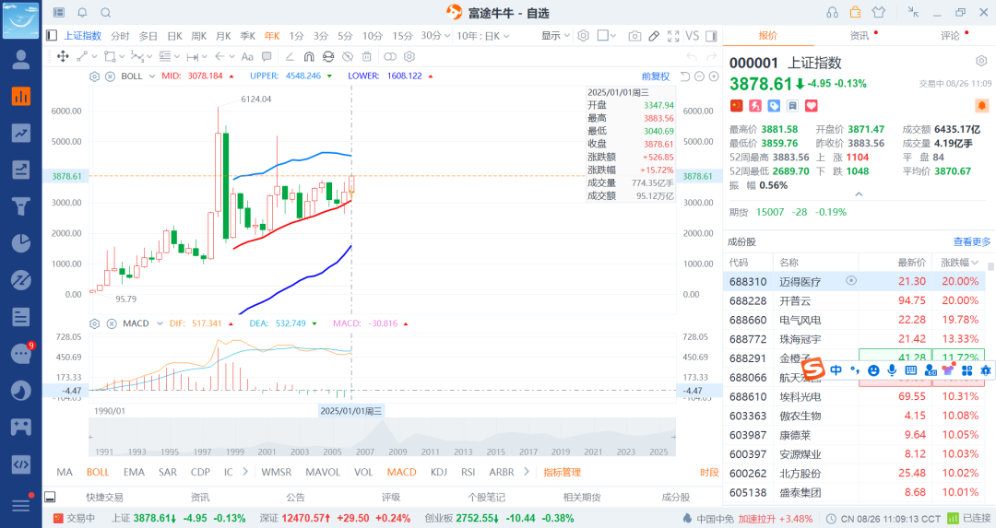Open the pie chart icon in sidebar
This screenshot has height=528, width=996.
[x=21, y=243]
